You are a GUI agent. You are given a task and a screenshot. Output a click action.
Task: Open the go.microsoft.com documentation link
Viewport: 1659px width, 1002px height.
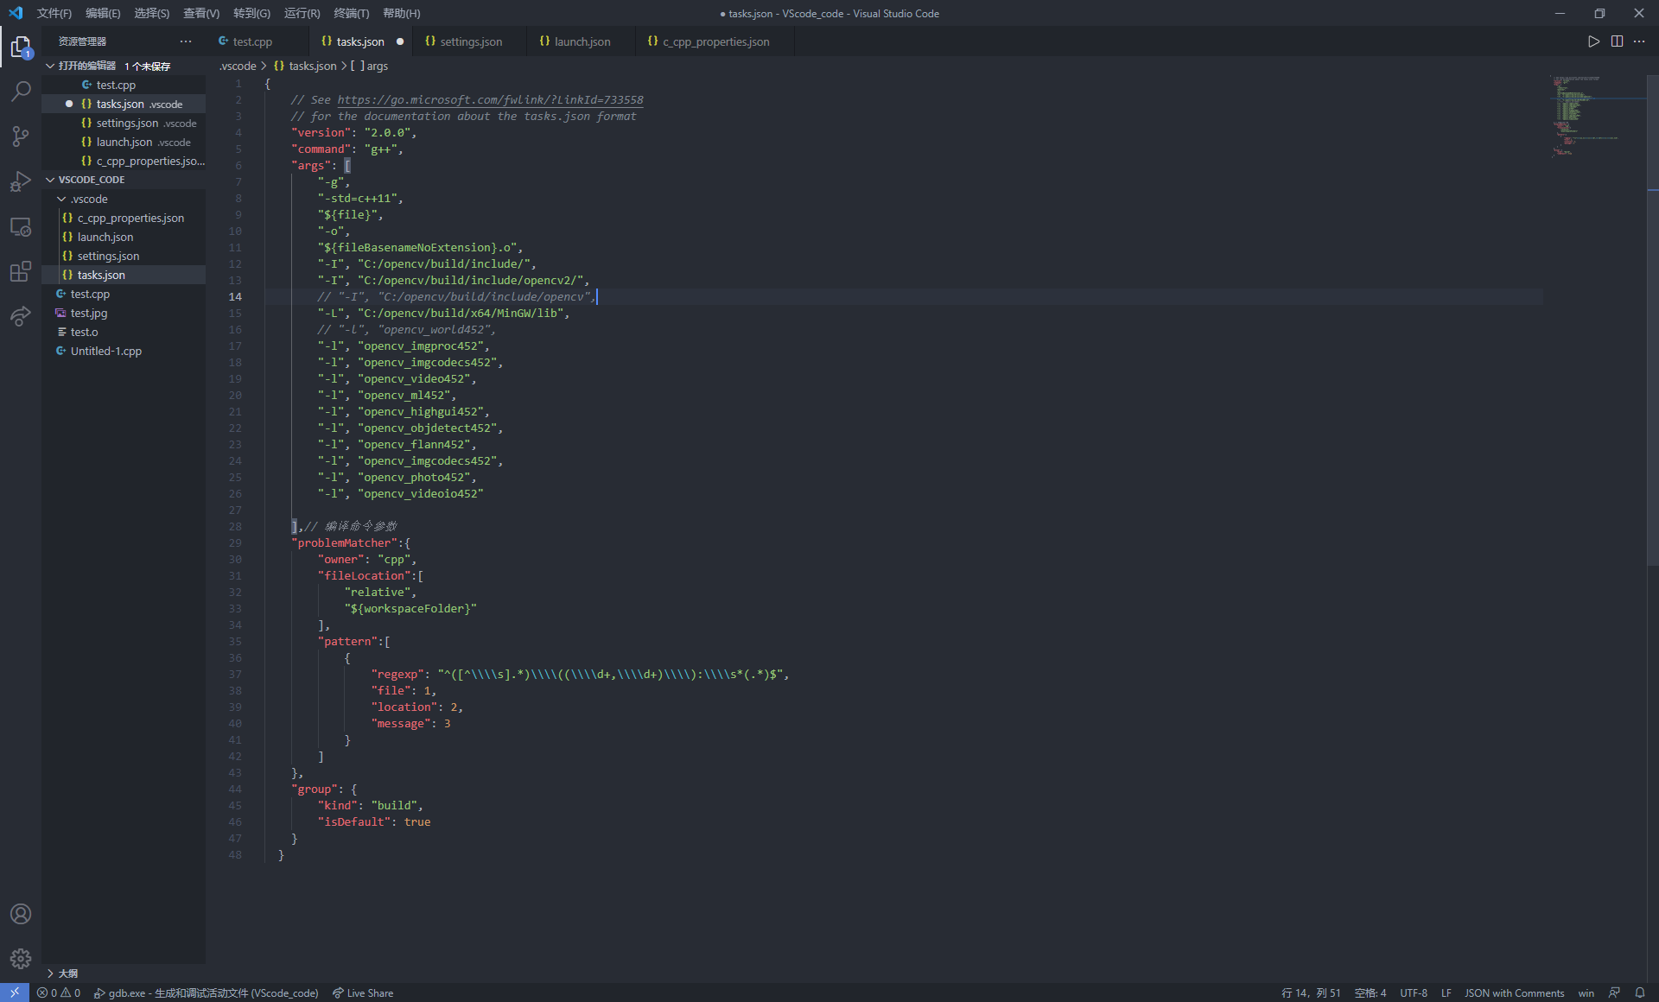(490, 100)
